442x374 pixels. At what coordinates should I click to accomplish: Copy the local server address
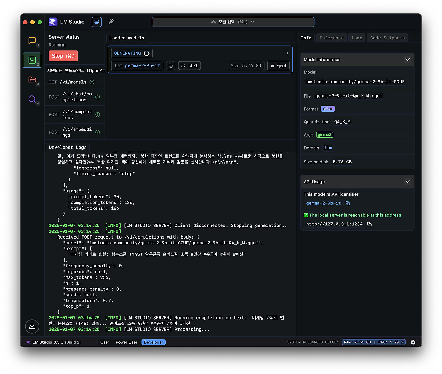point(369,224)
